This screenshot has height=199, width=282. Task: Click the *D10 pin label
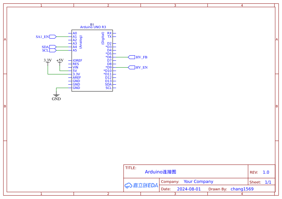coord(108,71)
